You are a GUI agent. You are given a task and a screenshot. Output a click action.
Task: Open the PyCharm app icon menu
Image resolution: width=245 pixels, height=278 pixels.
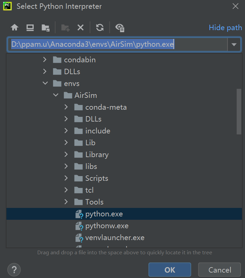(7, 6)
